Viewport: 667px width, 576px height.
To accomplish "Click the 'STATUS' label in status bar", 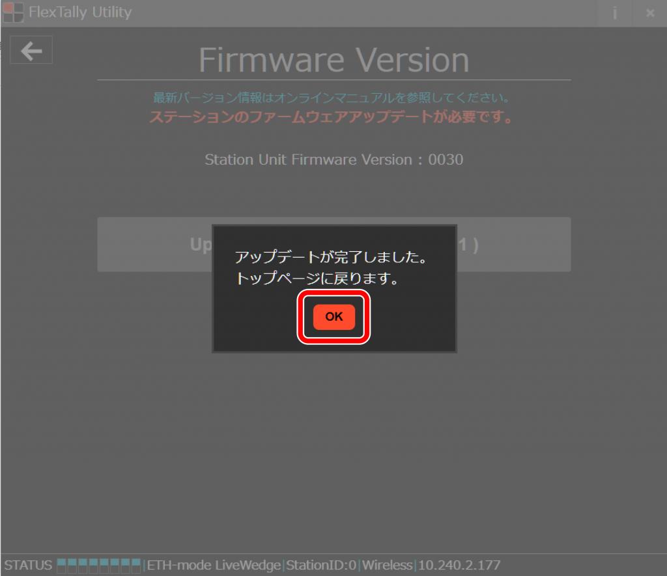I will click(28, 565).
